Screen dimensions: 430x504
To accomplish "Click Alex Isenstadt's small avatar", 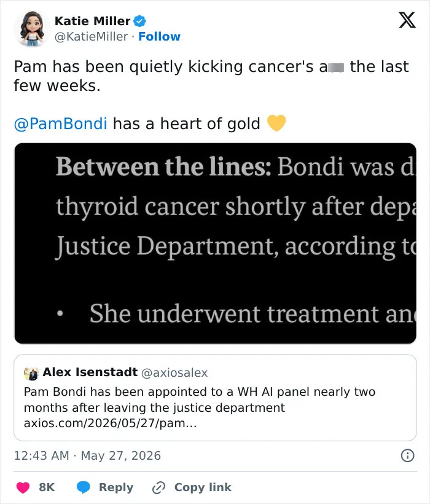I will tap(31, 373).
